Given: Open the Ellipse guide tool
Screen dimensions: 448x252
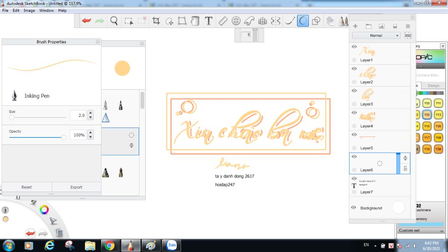Looking at the screenshot, I should pos(236,21).
